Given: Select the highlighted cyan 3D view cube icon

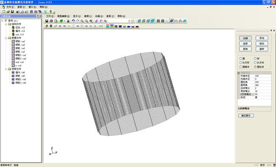Looking at the screenshot, I should click(x=152, y=21).
